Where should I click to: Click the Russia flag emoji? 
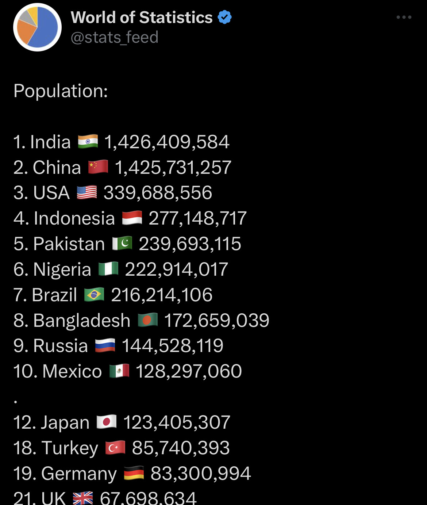coord(105,345)
